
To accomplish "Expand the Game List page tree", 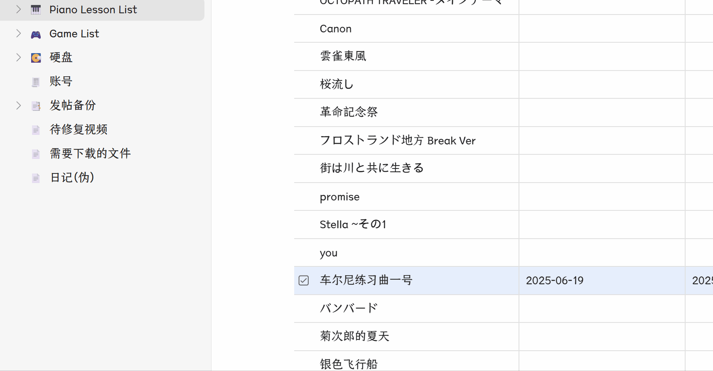I will pos(18,34).
